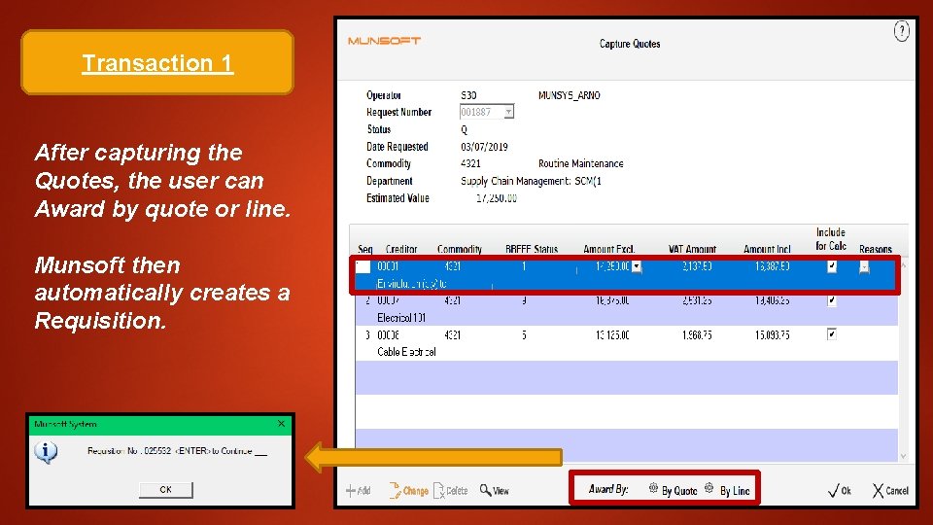Click the Munsoft logo

[385, 41]
